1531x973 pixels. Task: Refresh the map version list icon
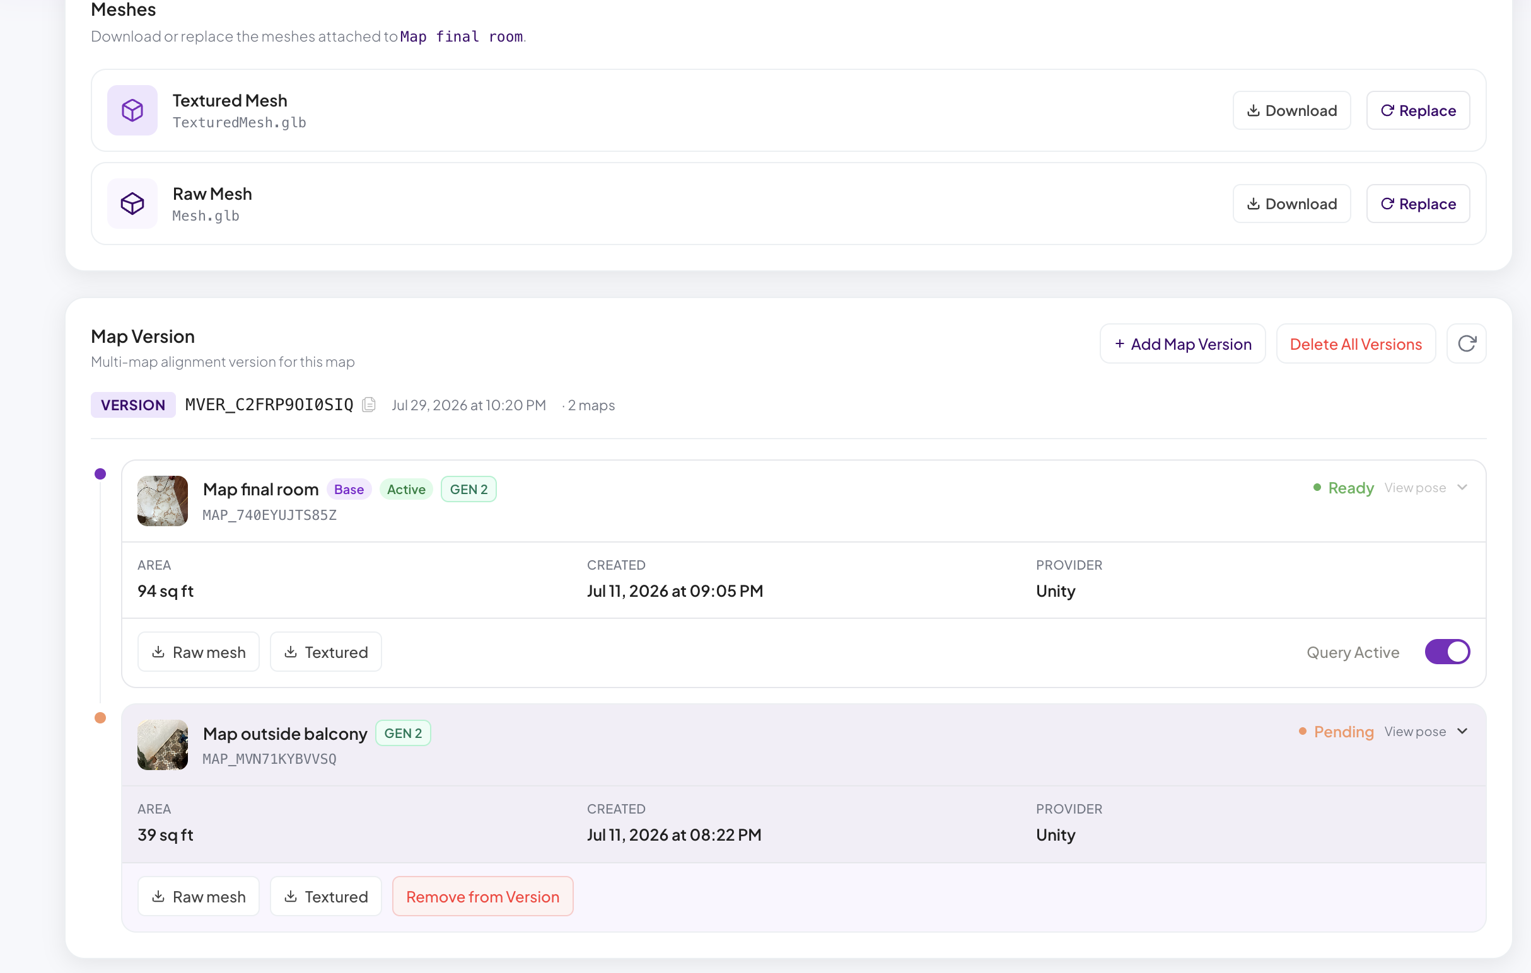click(1466, 344)
